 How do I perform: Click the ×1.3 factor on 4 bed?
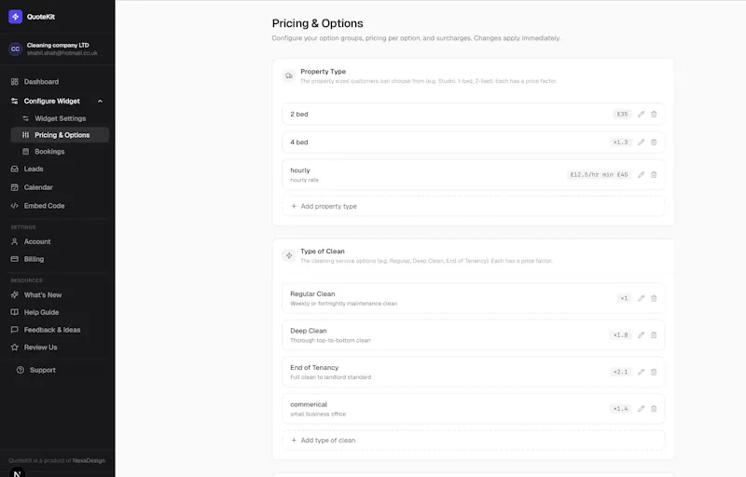[x=620, y=142]
